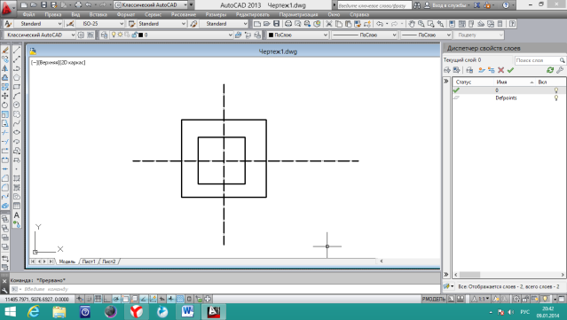Click the Pan (hand) tool icon
Image resolution: width=567 pixels, height=320 pixels.
coord(412,24)
